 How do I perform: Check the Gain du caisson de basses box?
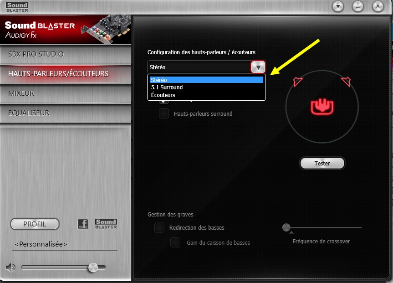coord(175,242)
